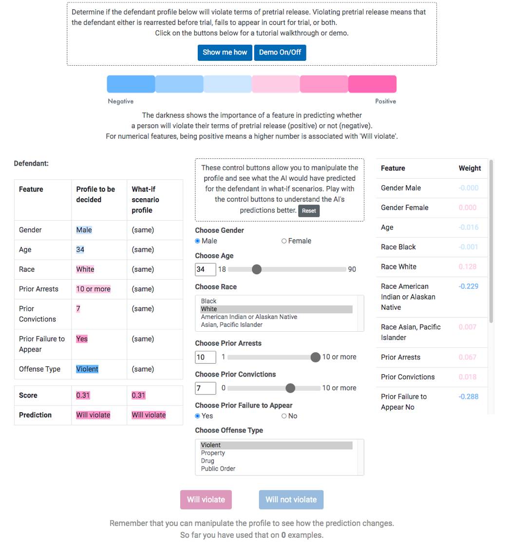Click the Prior Arrests slider handle
Viewport: 510px width, 547px height.
tap(315, 357)
